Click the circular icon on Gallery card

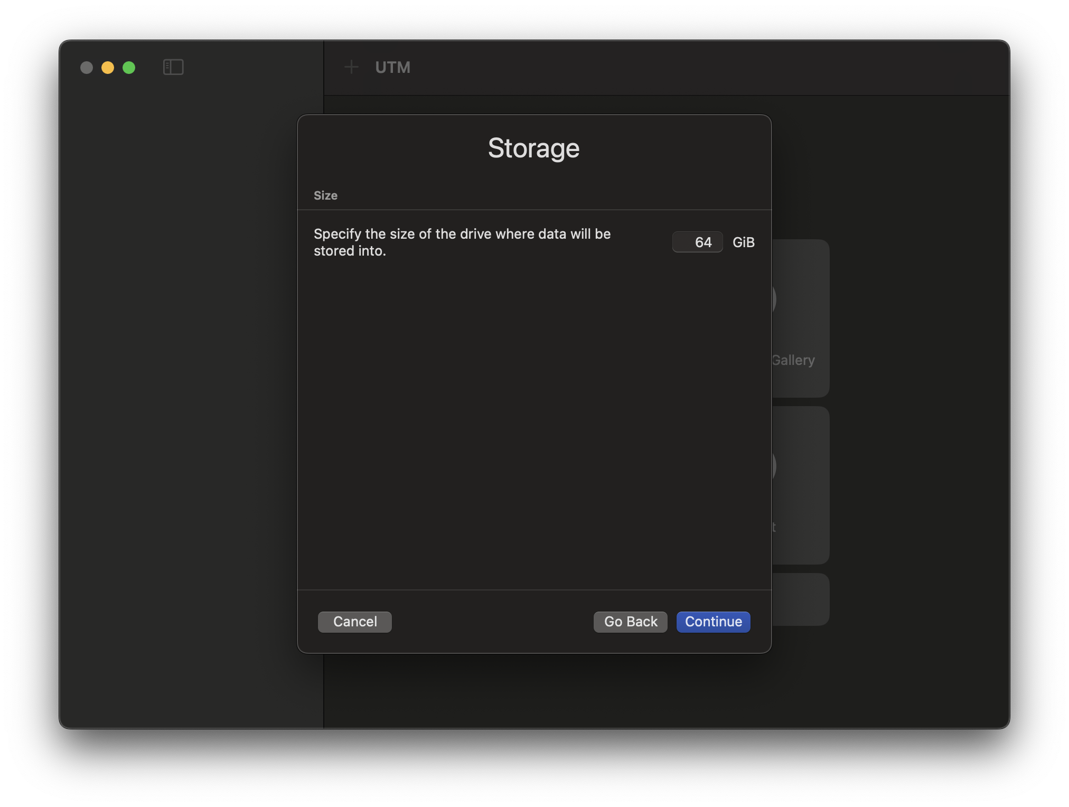point(774,299)
